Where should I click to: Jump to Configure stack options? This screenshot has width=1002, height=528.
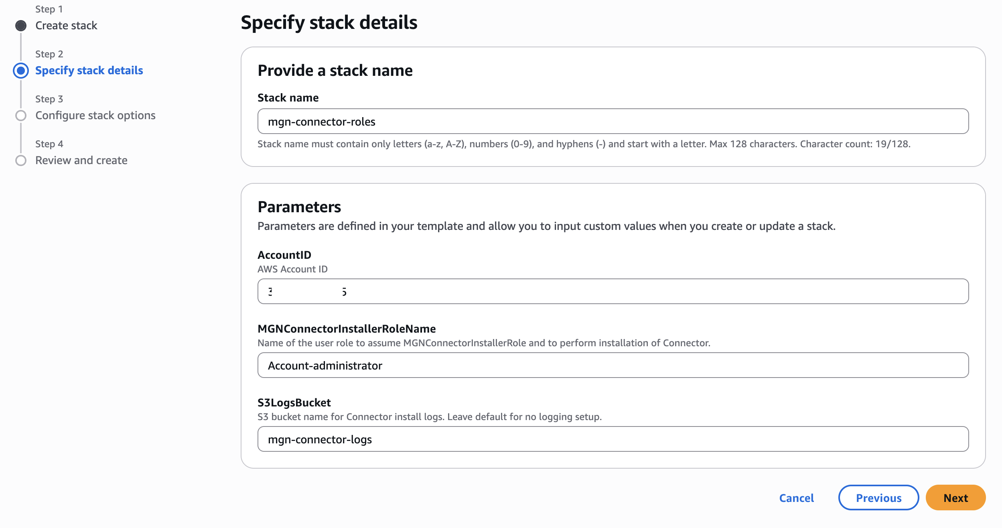[x=95, y=115]
